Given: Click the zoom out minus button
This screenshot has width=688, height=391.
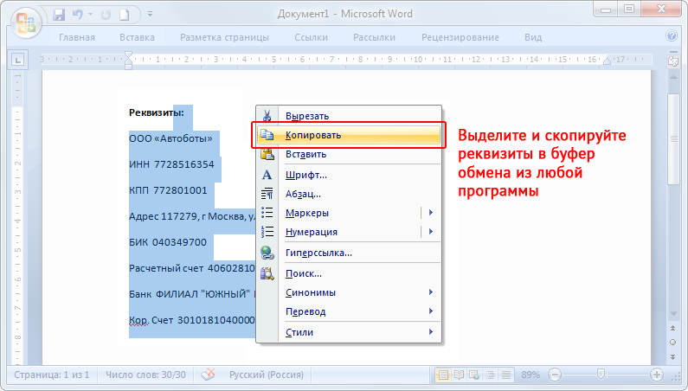Looking at the screenshot, I should click(x=555, y=375).
